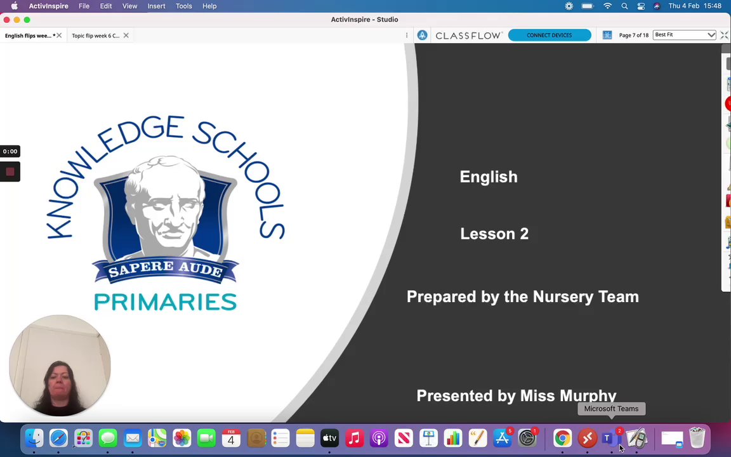Open Numbers from the dock
Screen dimensions: 731x457
click(453, 439)
